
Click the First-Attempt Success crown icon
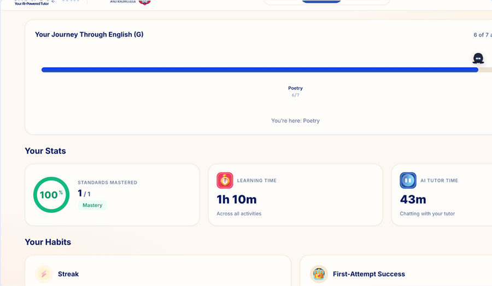tap(319, 274)
